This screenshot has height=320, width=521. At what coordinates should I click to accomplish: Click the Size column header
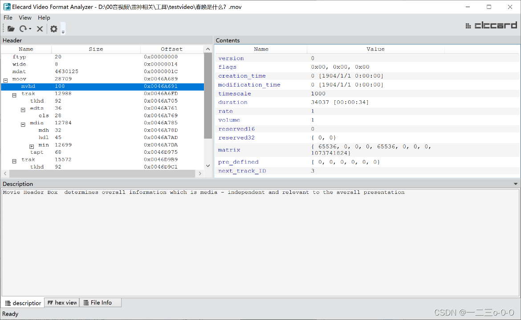point(96,49)
